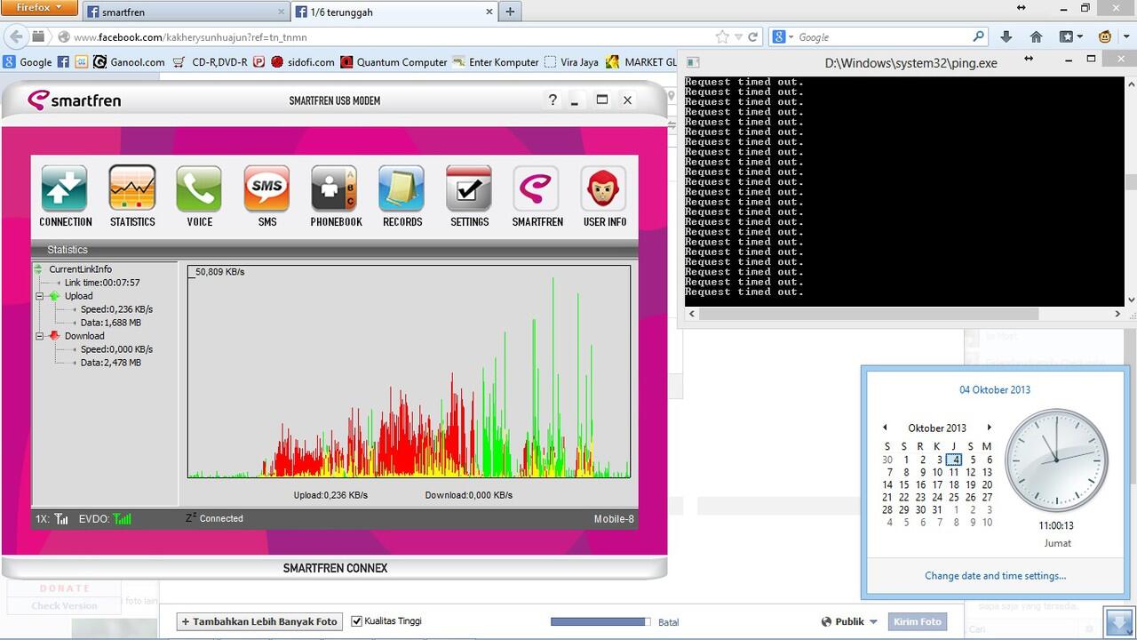Go to Firefox home page icon
This screenshot has height=640, width=1137.
click(1036, 36)
